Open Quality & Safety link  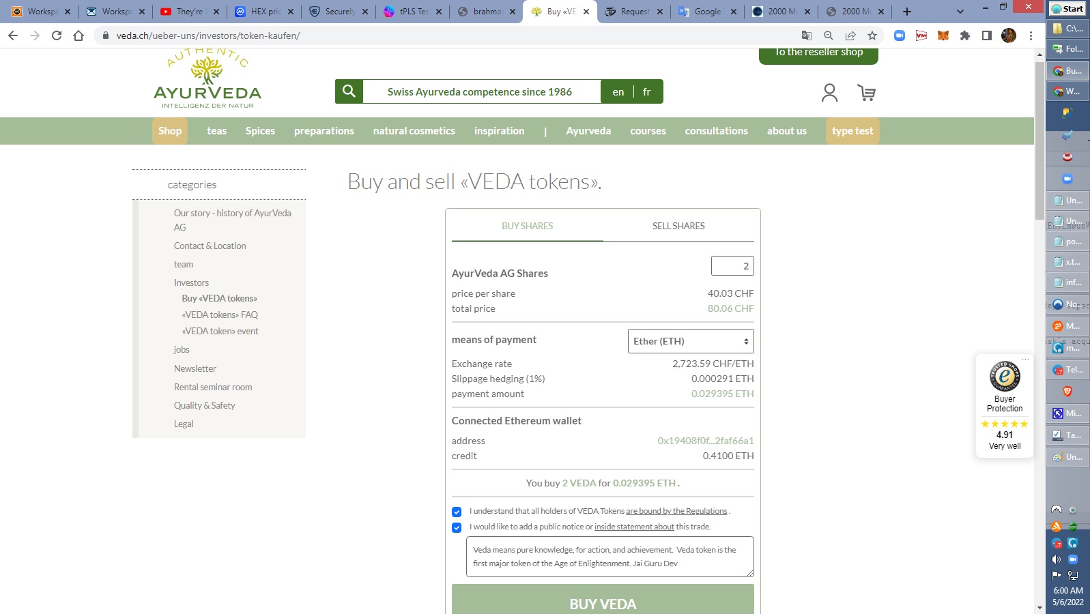(204, 405)
